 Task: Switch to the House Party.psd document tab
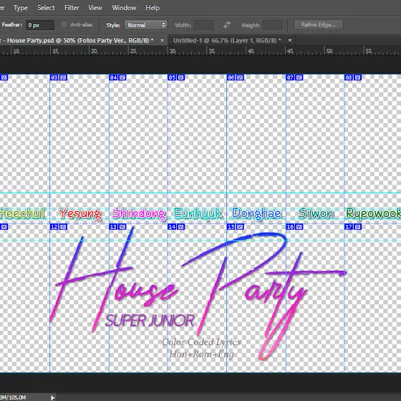[77, 40]
